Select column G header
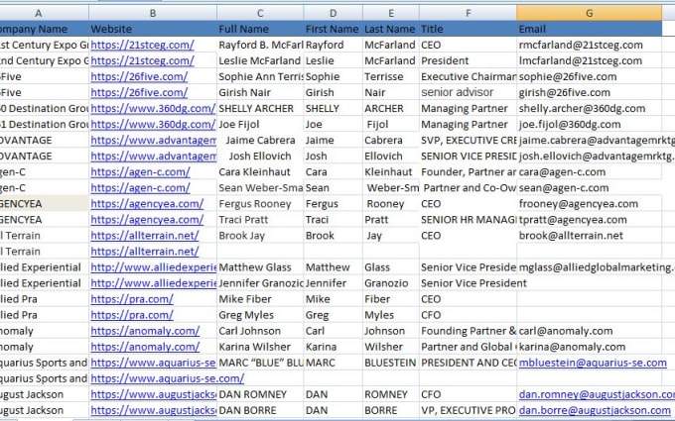This screenshot has height=421, width=675. click(589, 13)
